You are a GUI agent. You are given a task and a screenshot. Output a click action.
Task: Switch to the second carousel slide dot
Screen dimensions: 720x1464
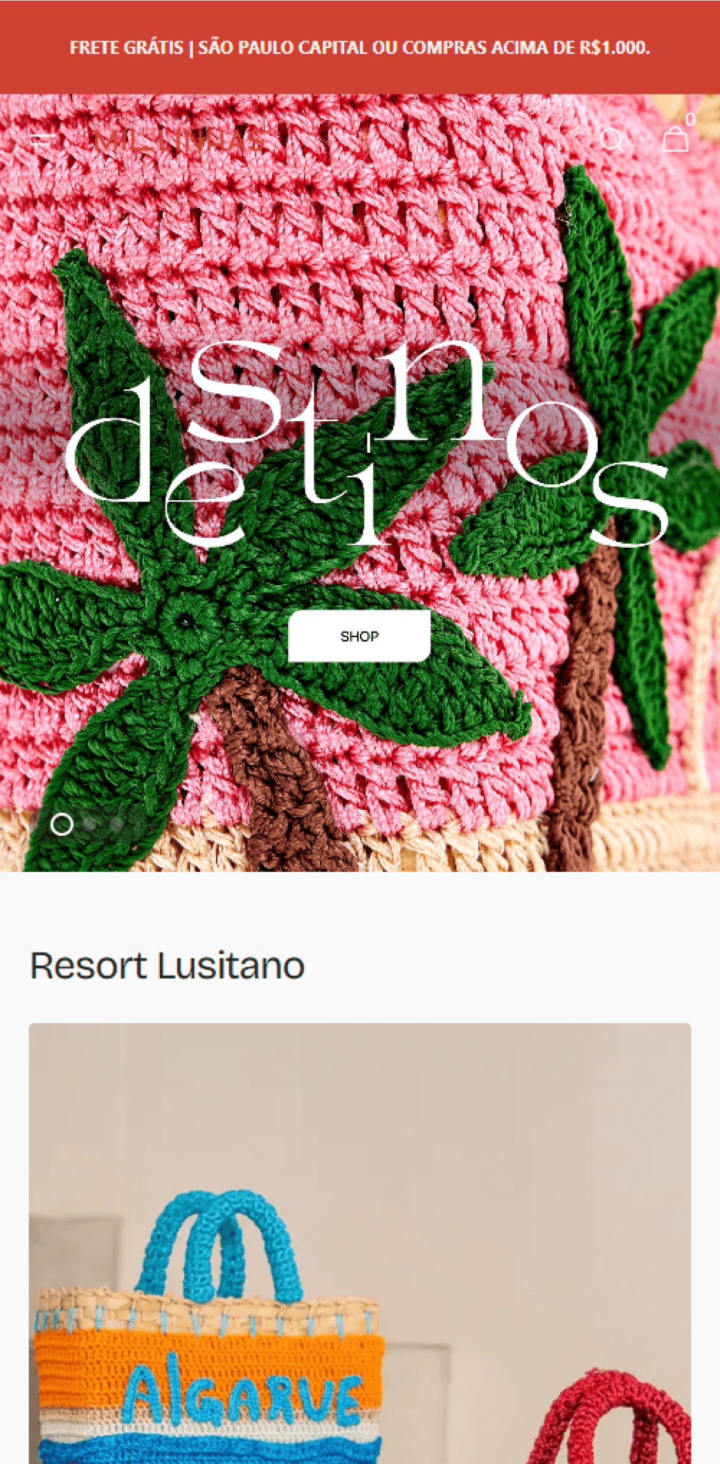(90, 824)
